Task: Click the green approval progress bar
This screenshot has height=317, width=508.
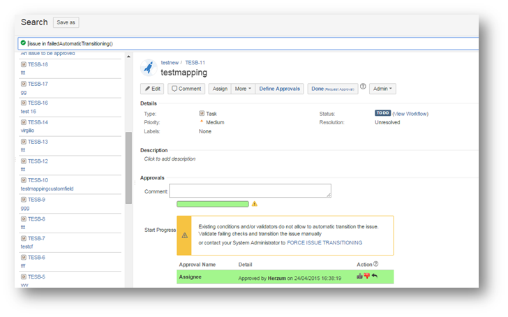Action: pyautogui.click(x=212, y=204)
